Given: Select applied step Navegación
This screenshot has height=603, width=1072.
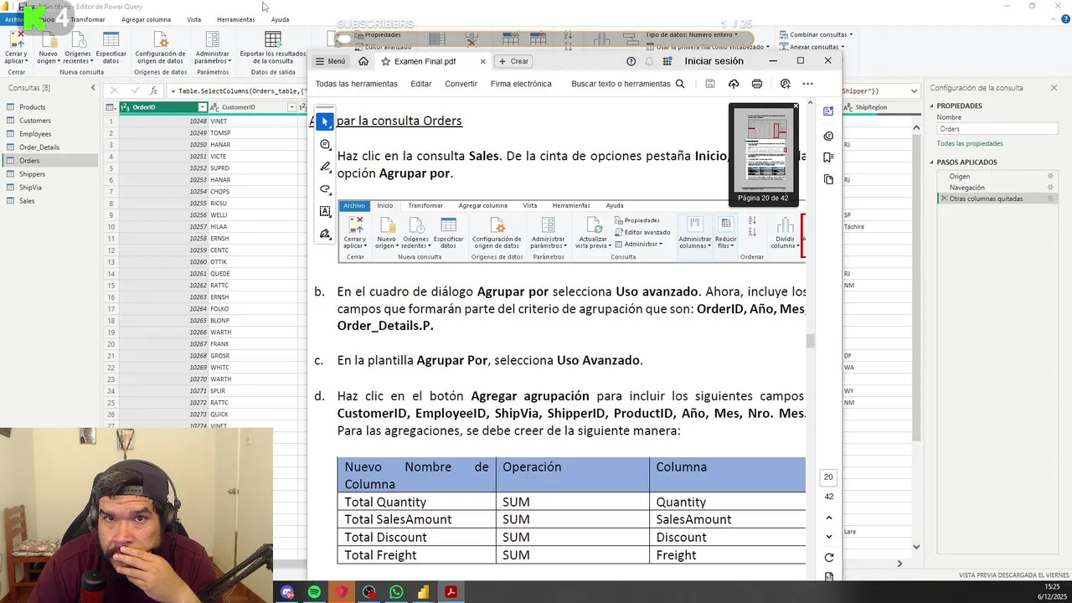Looking at the screenshot, I should 967,188.
